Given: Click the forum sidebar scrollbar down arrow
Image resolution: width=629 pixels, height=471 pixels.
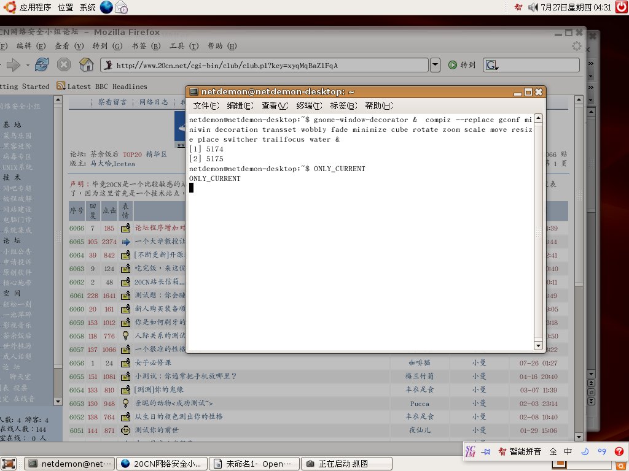Looking at the screenshot, I should click(x=58, y=401).
